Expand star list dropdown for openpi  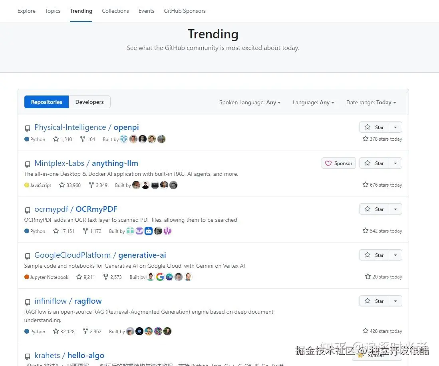[395, 127]
